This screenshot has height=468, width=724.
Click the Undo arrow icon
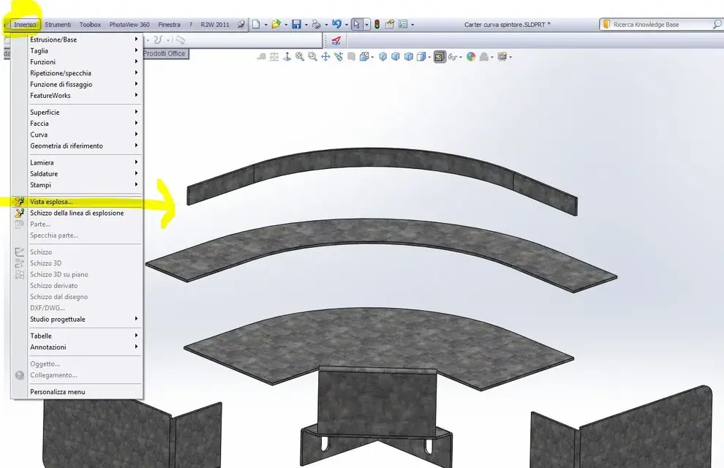[x=336, y=24]
